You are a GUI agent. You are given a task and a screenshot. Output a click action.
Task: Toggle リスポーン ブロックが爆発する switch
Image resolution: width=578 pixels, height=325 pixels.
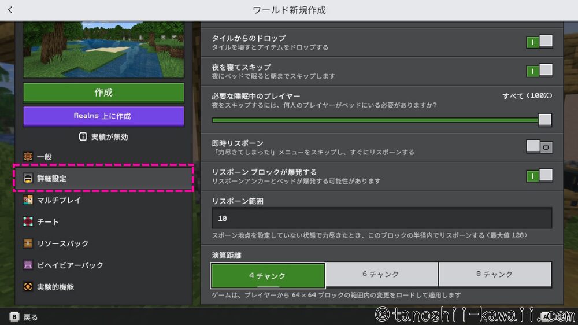539,176
